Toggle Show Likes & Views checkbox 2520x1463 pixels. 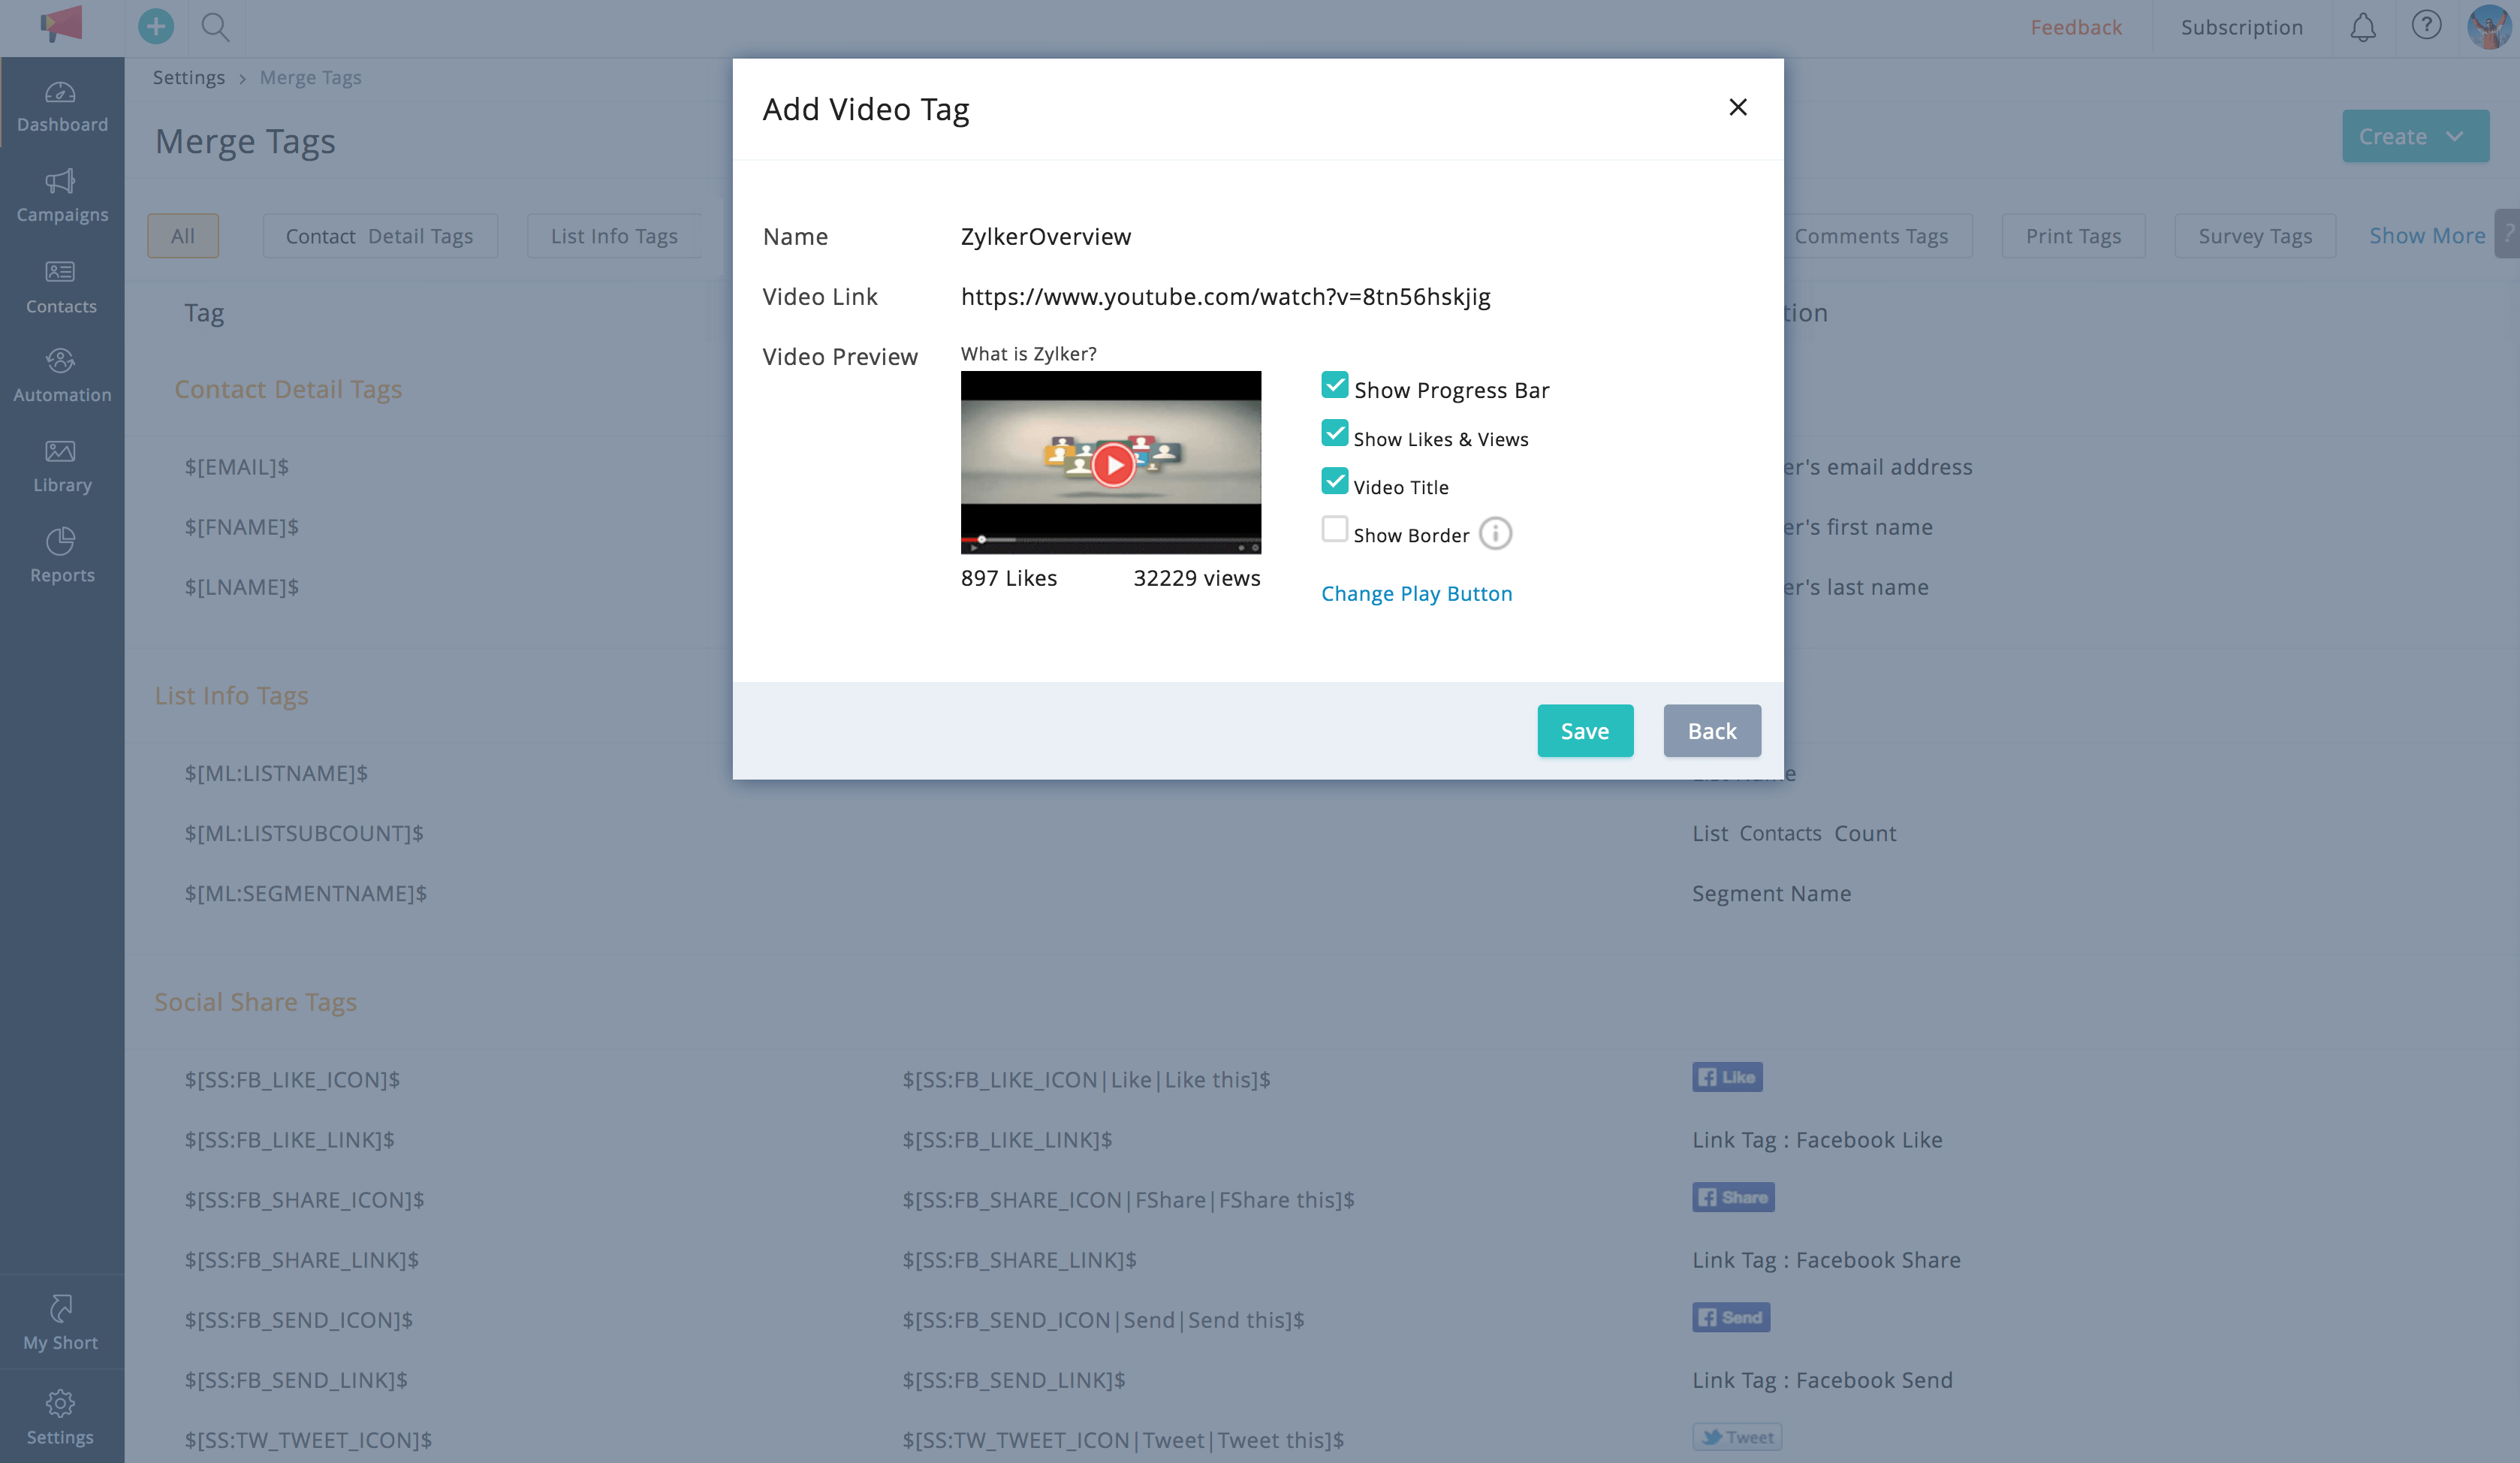[1334, 433]
